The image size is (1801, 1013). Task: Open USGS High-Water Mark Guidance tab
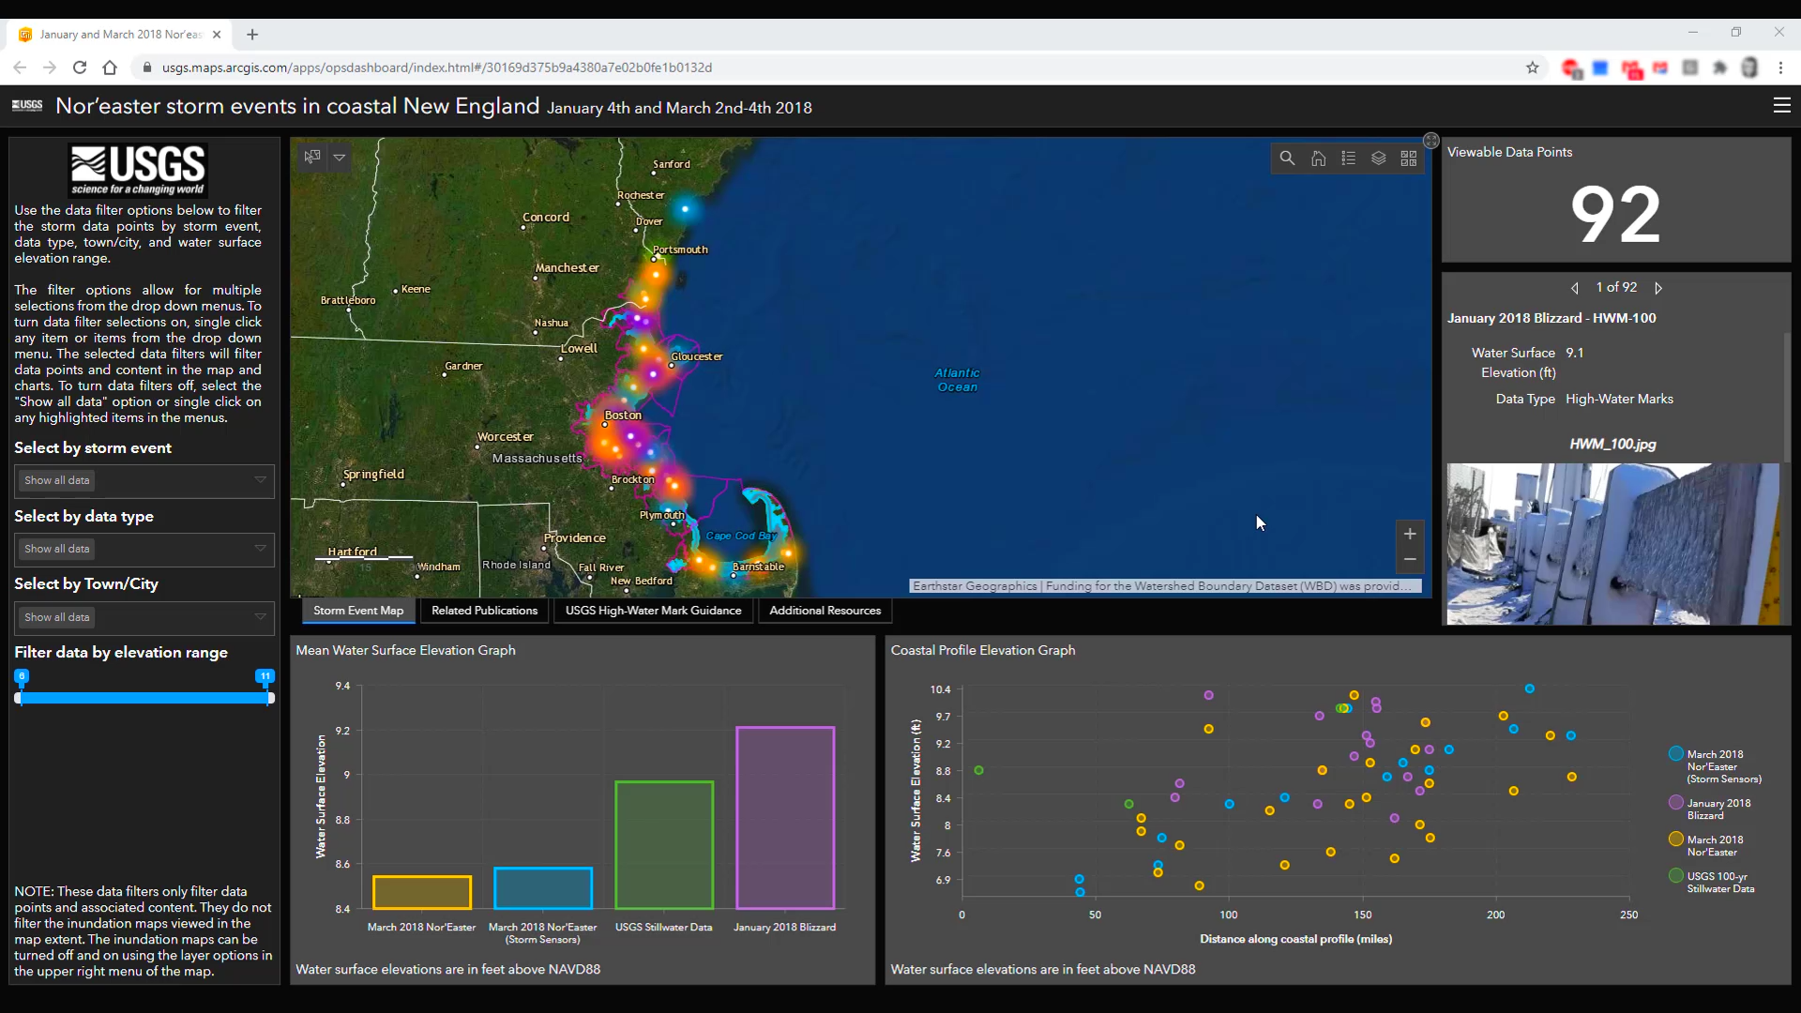click(x=653, y=611)
